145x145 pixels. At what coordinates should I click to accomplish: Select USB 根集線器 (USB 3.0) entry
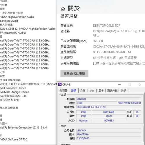[x=13, y=96]
